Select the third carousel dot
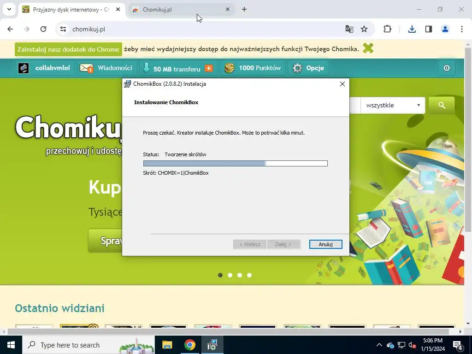The image size is (472, 354). pyautogui.click(x=240, y=275)
